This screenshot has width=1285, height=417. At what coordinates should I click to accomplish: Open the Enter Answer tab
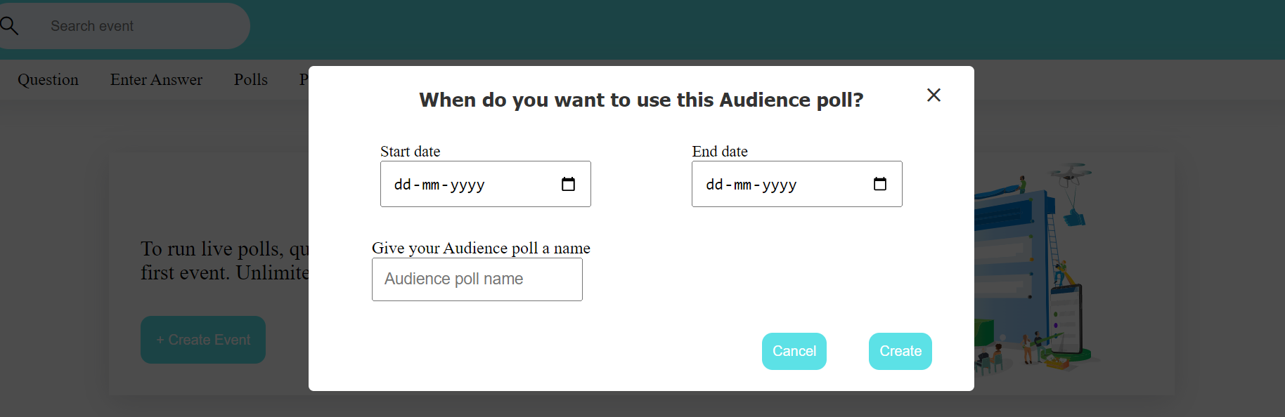[156, 79]
